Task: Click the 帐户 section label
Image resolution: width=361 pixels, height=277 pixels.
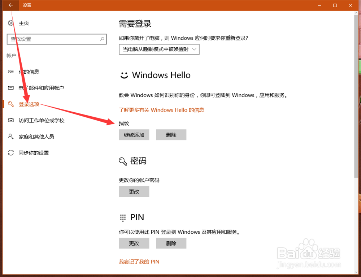Action: pyautogui.click(x=12, y=56)
